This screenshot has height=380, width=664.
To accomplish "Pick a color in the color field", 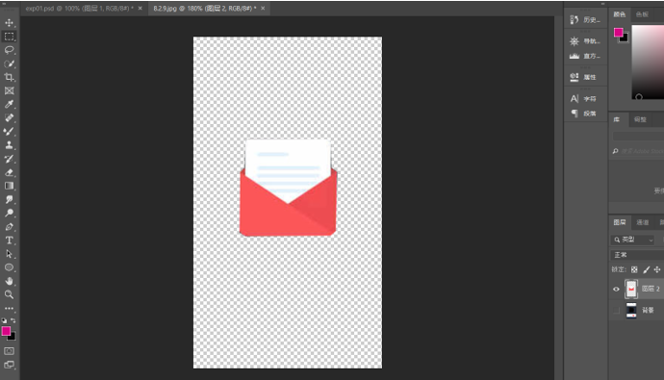I will [648, 63].
